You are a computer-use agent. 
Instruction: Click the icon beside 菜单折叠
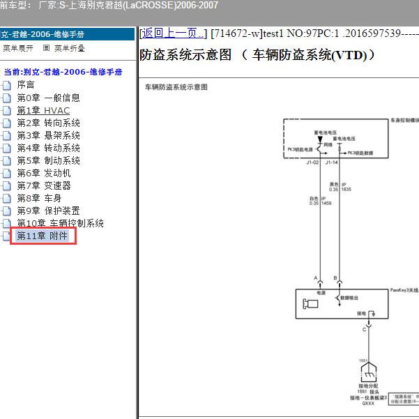pos(46,48)
